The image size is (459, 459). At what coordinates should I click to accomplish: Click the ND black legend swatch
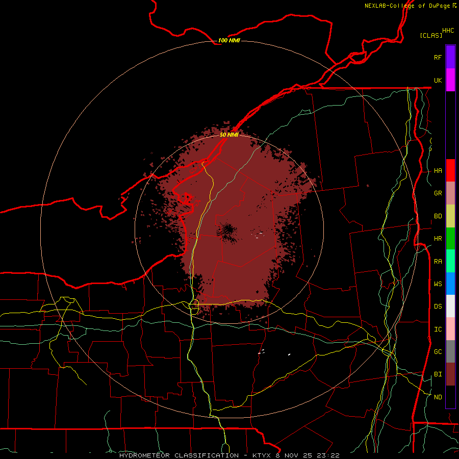click(450, 397)
